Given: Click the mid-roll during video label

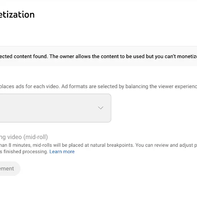Looking at the screenshot, I should (x=24, y=137).
